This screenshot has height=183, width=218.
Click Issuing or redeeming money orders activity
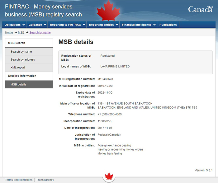click(121, 149)
